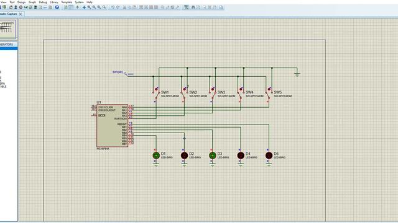Open the Template menu
The height and width of the screenshot is (223, 398).
click(67, 2)
